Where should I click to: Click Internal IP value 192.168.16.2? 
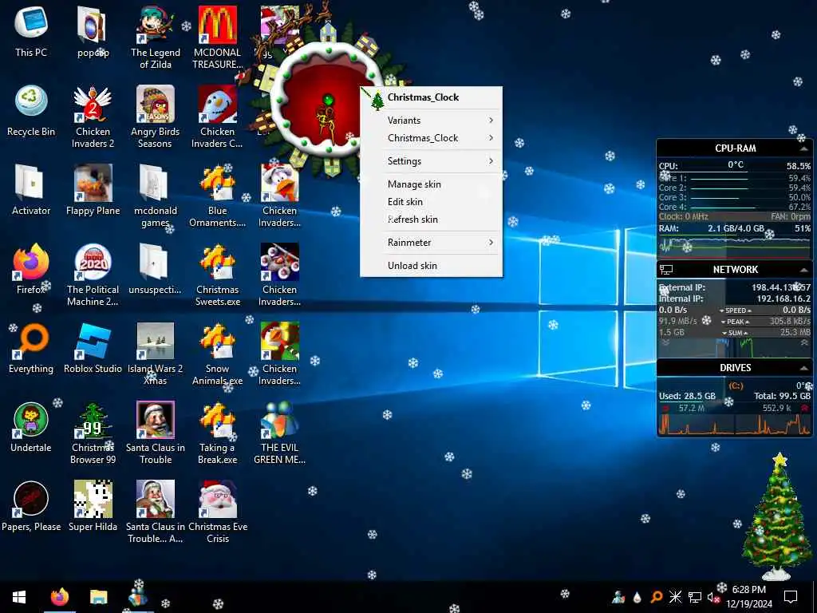pos(783,299)
